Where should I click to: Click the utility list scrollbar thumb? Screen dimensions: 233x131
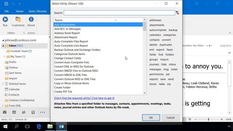tap(145, 27)
